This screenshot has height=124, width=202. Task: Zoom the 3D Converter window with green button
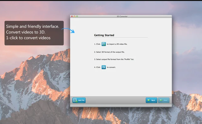pyautogui.click(x=77, y=16)
